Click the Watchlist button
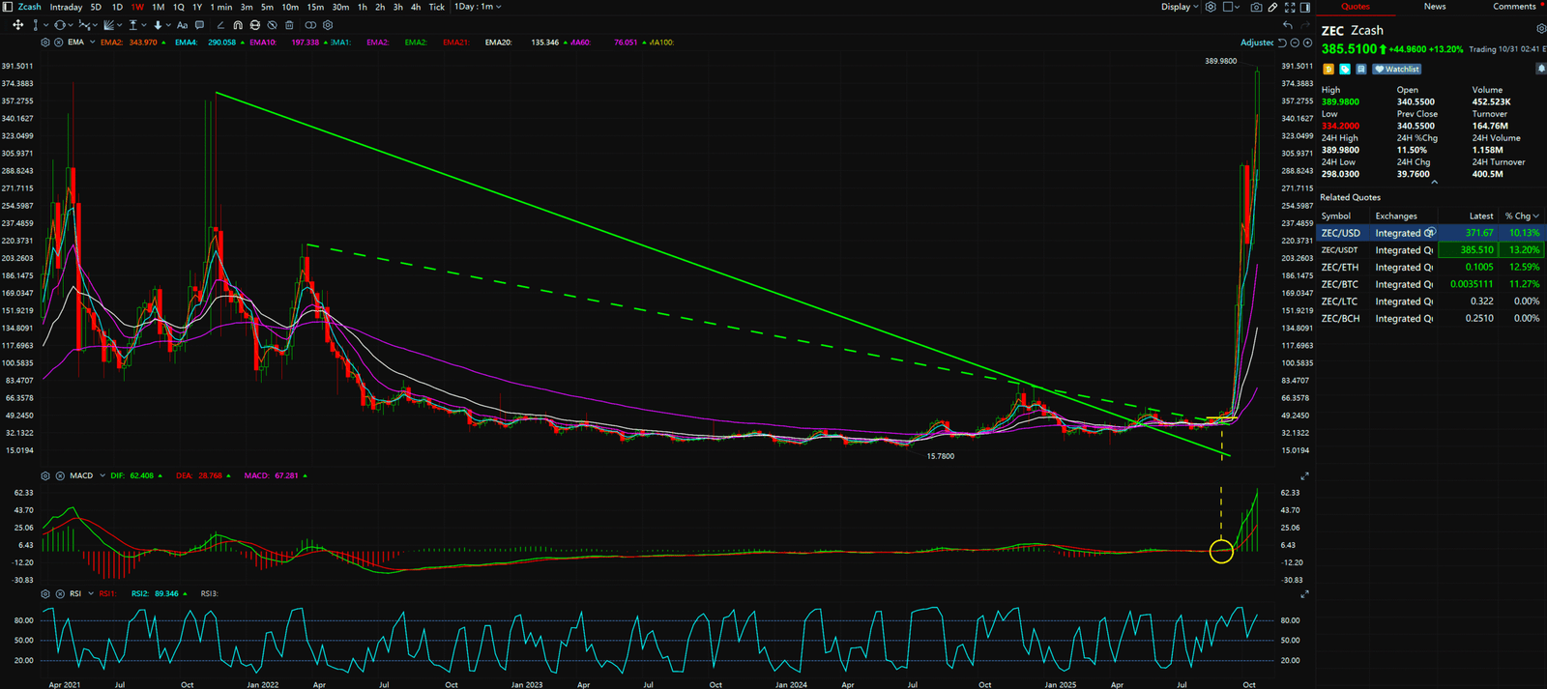Screen dimensions: 1547x689 click(1397, 69)
